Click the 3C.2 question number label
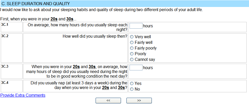249x106 pixels. tap(5, 36)
